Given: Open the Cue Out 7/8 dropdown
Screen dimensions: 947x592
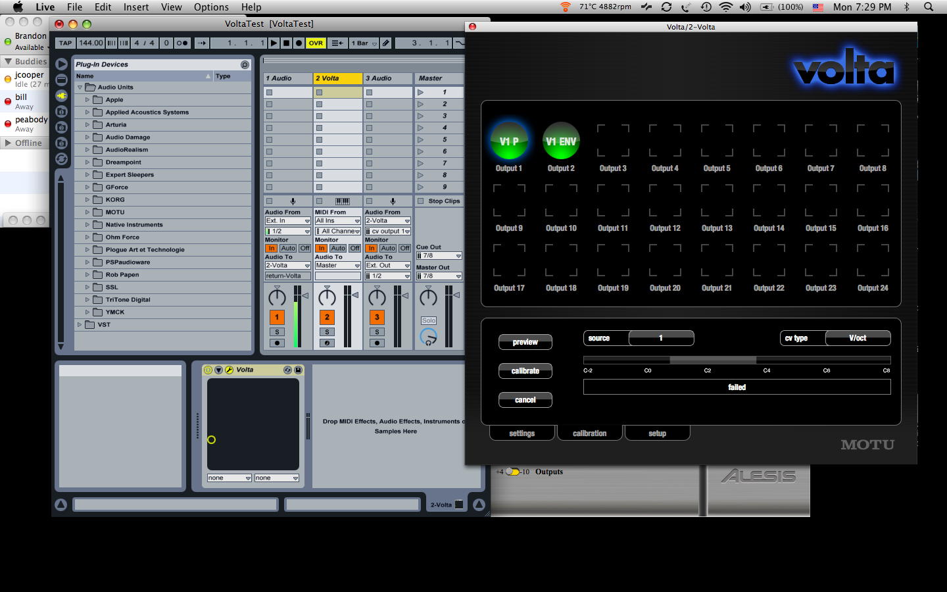Looking at the screenshot, I should click(439, 256).
